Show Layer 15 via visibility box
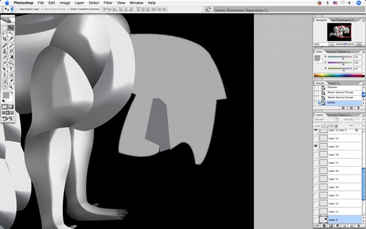 [x=316, y=179]
